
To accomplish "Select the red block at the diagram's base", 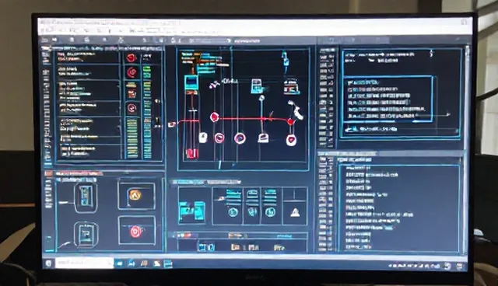I will click(x=192, y=153).
